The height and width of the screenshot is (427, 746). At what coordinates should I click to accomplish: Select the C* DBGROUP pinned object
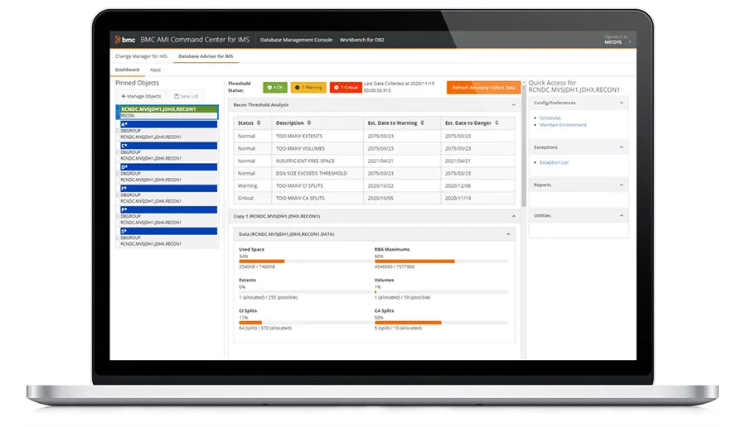tap(167, 152)
